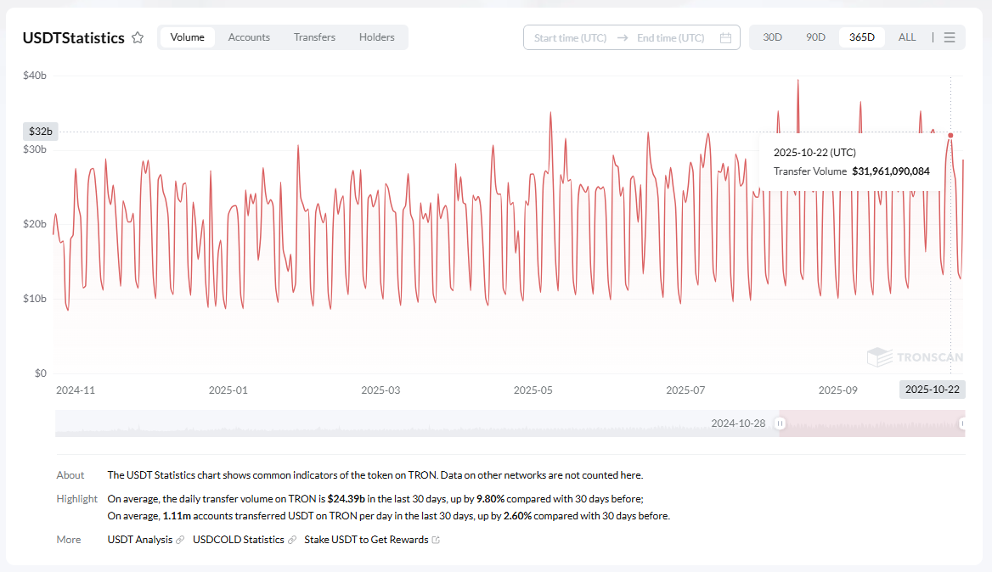Open Stake USDT to Get Rewards link

click(x=366, y=540)
